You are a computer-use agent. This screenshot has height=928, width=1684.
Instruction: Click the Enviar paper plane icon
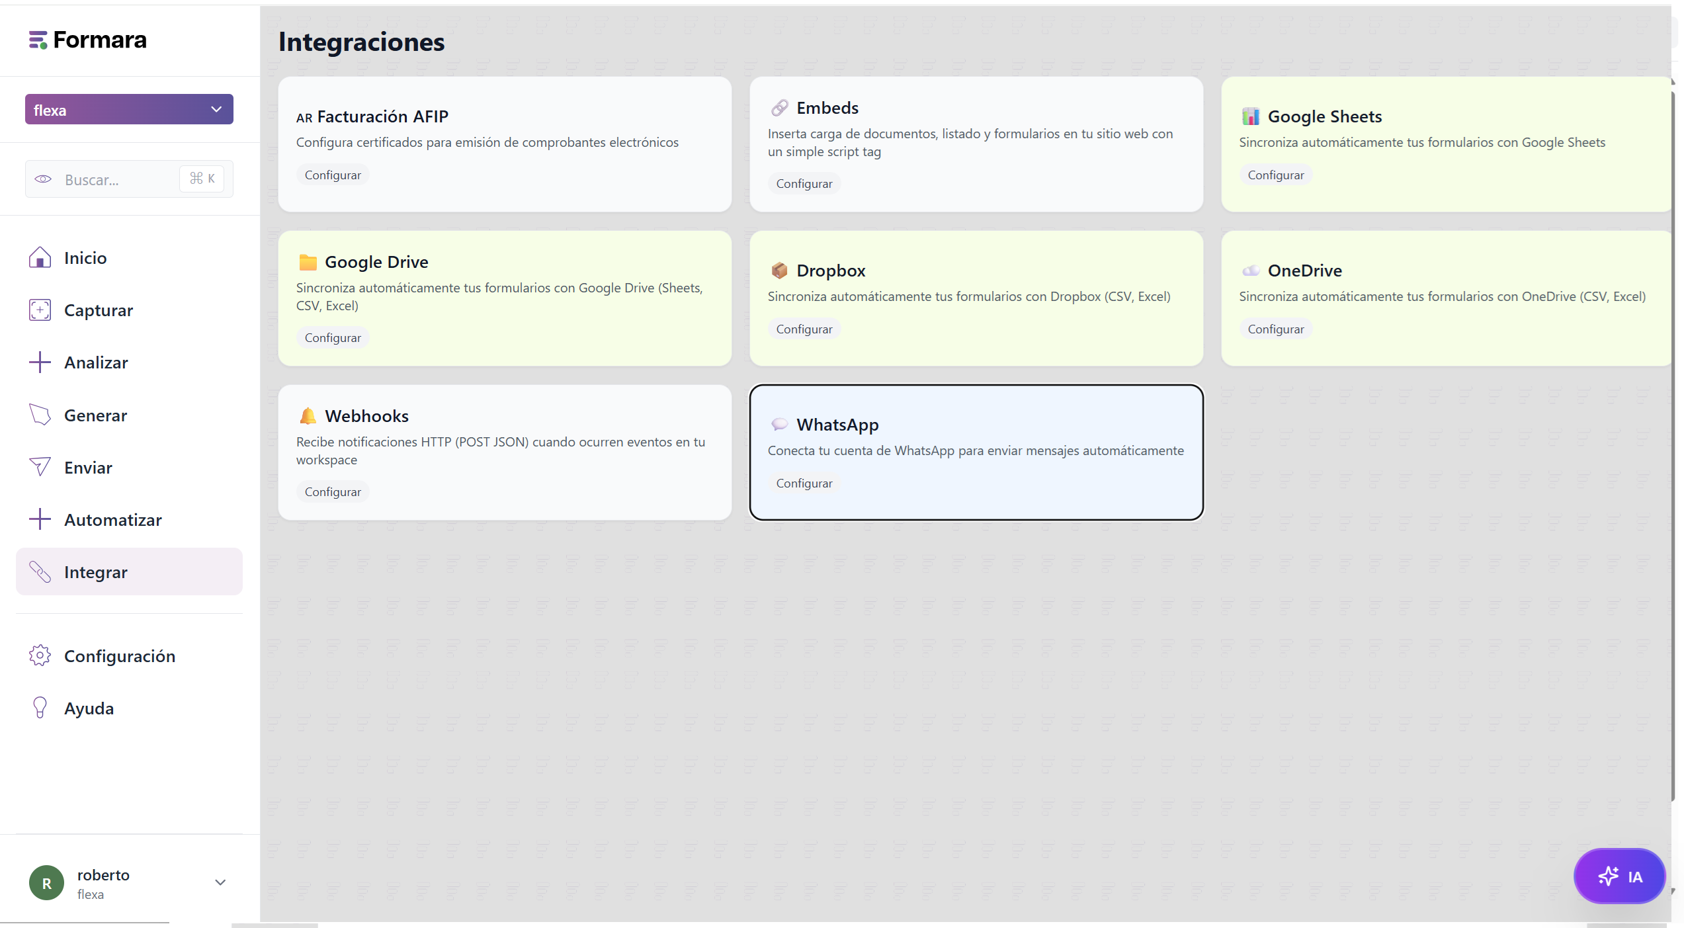point(40,467)
